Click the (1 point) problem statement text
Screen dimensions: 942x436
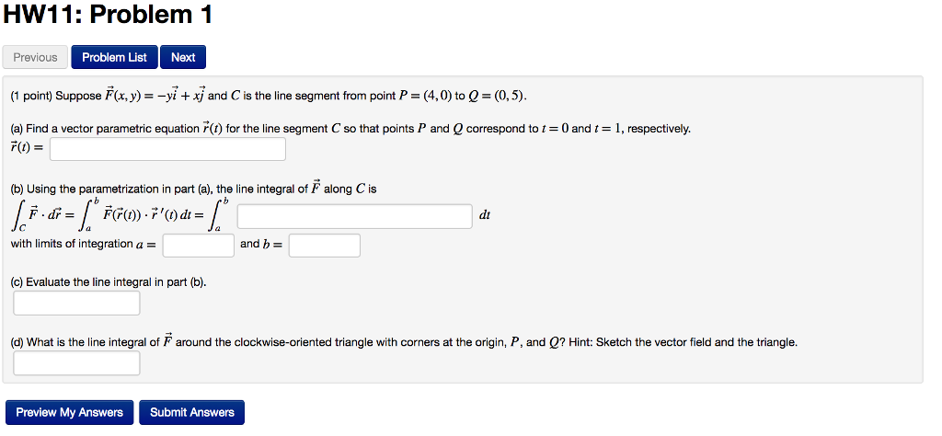coord(270,96)
